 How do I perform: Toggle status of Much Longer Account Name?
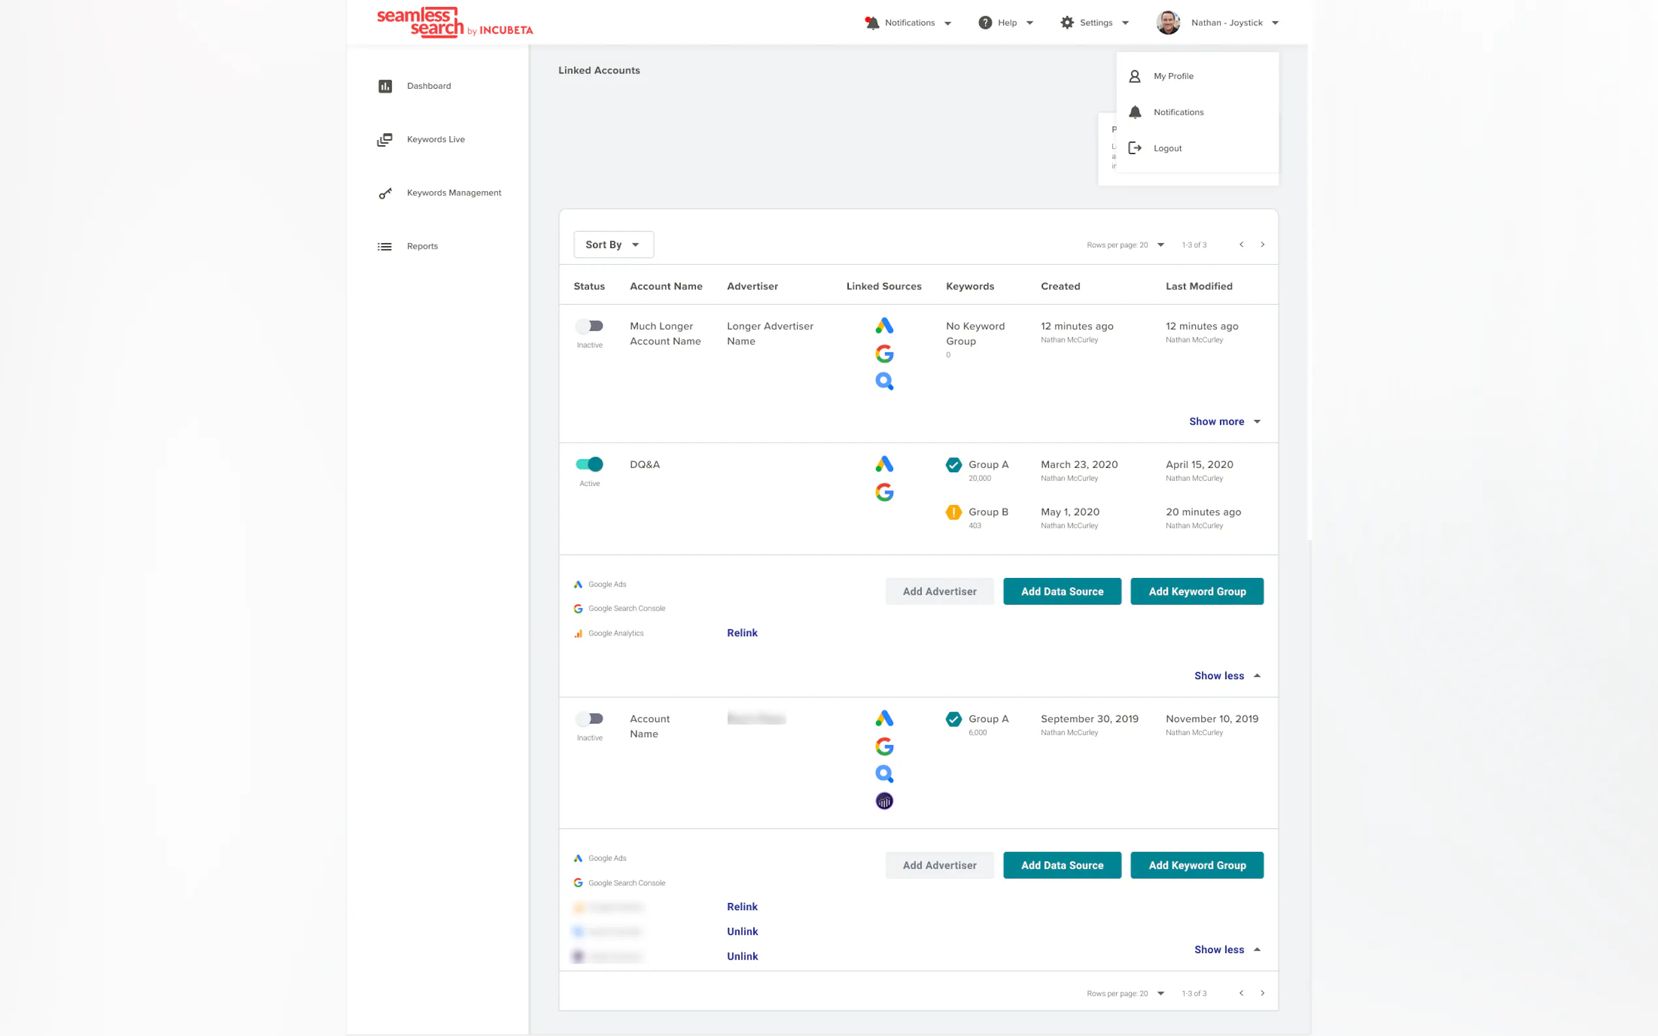pyautogui.click(x=589, y=326)
